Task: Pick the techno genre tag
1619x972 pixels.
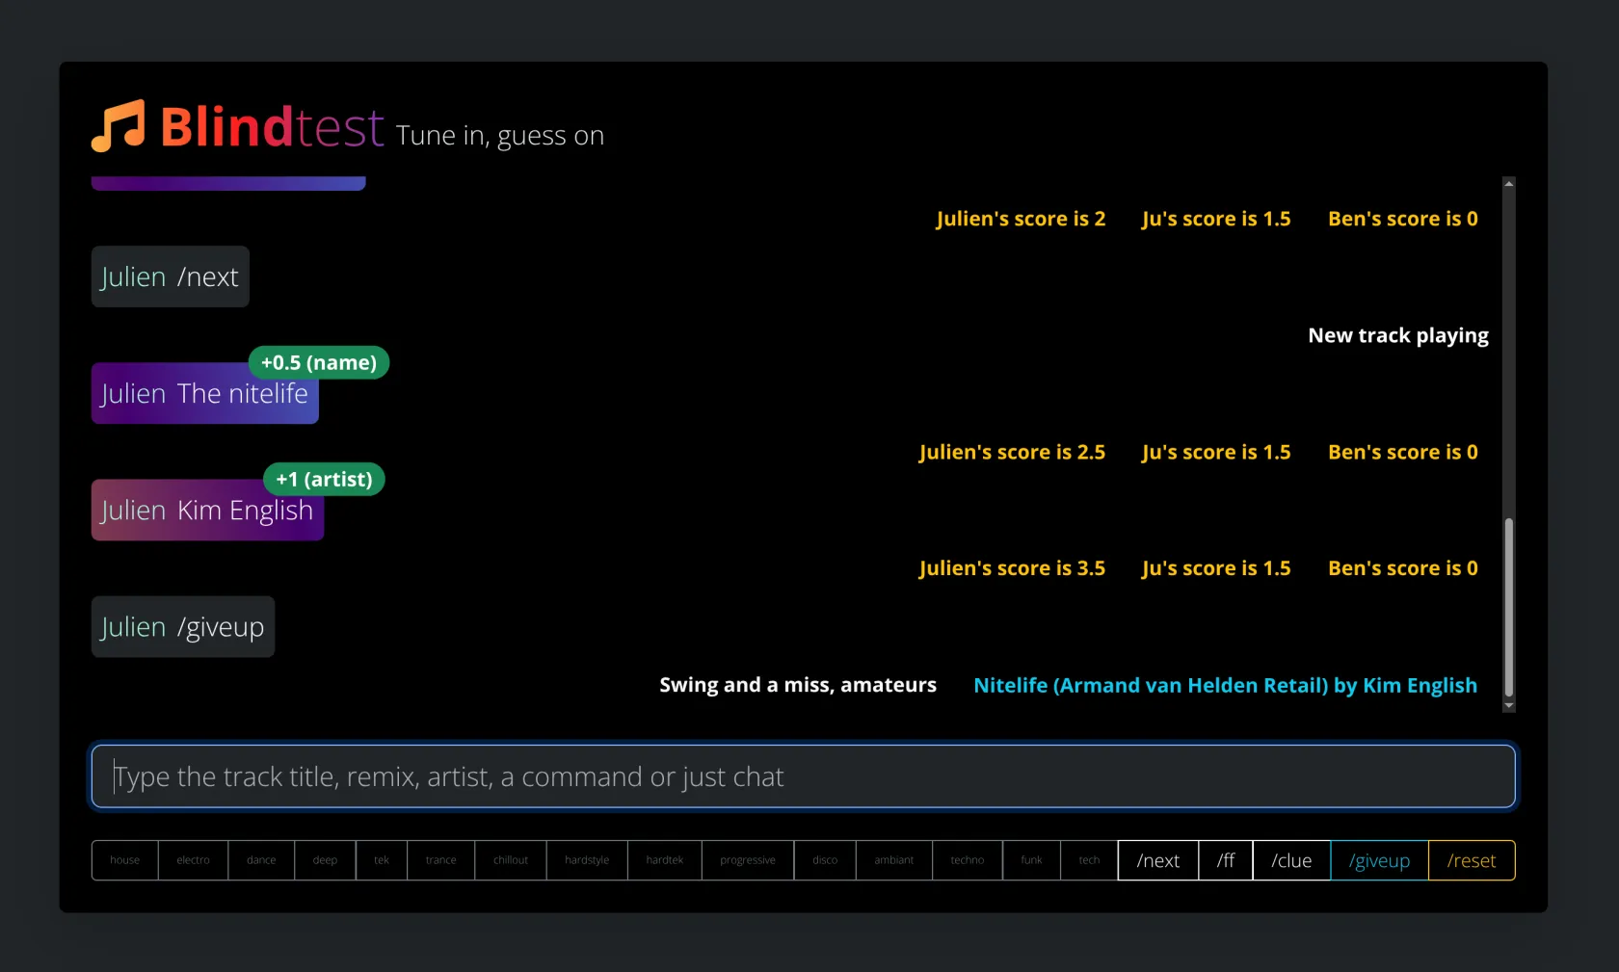Action: tap(967, 860)
